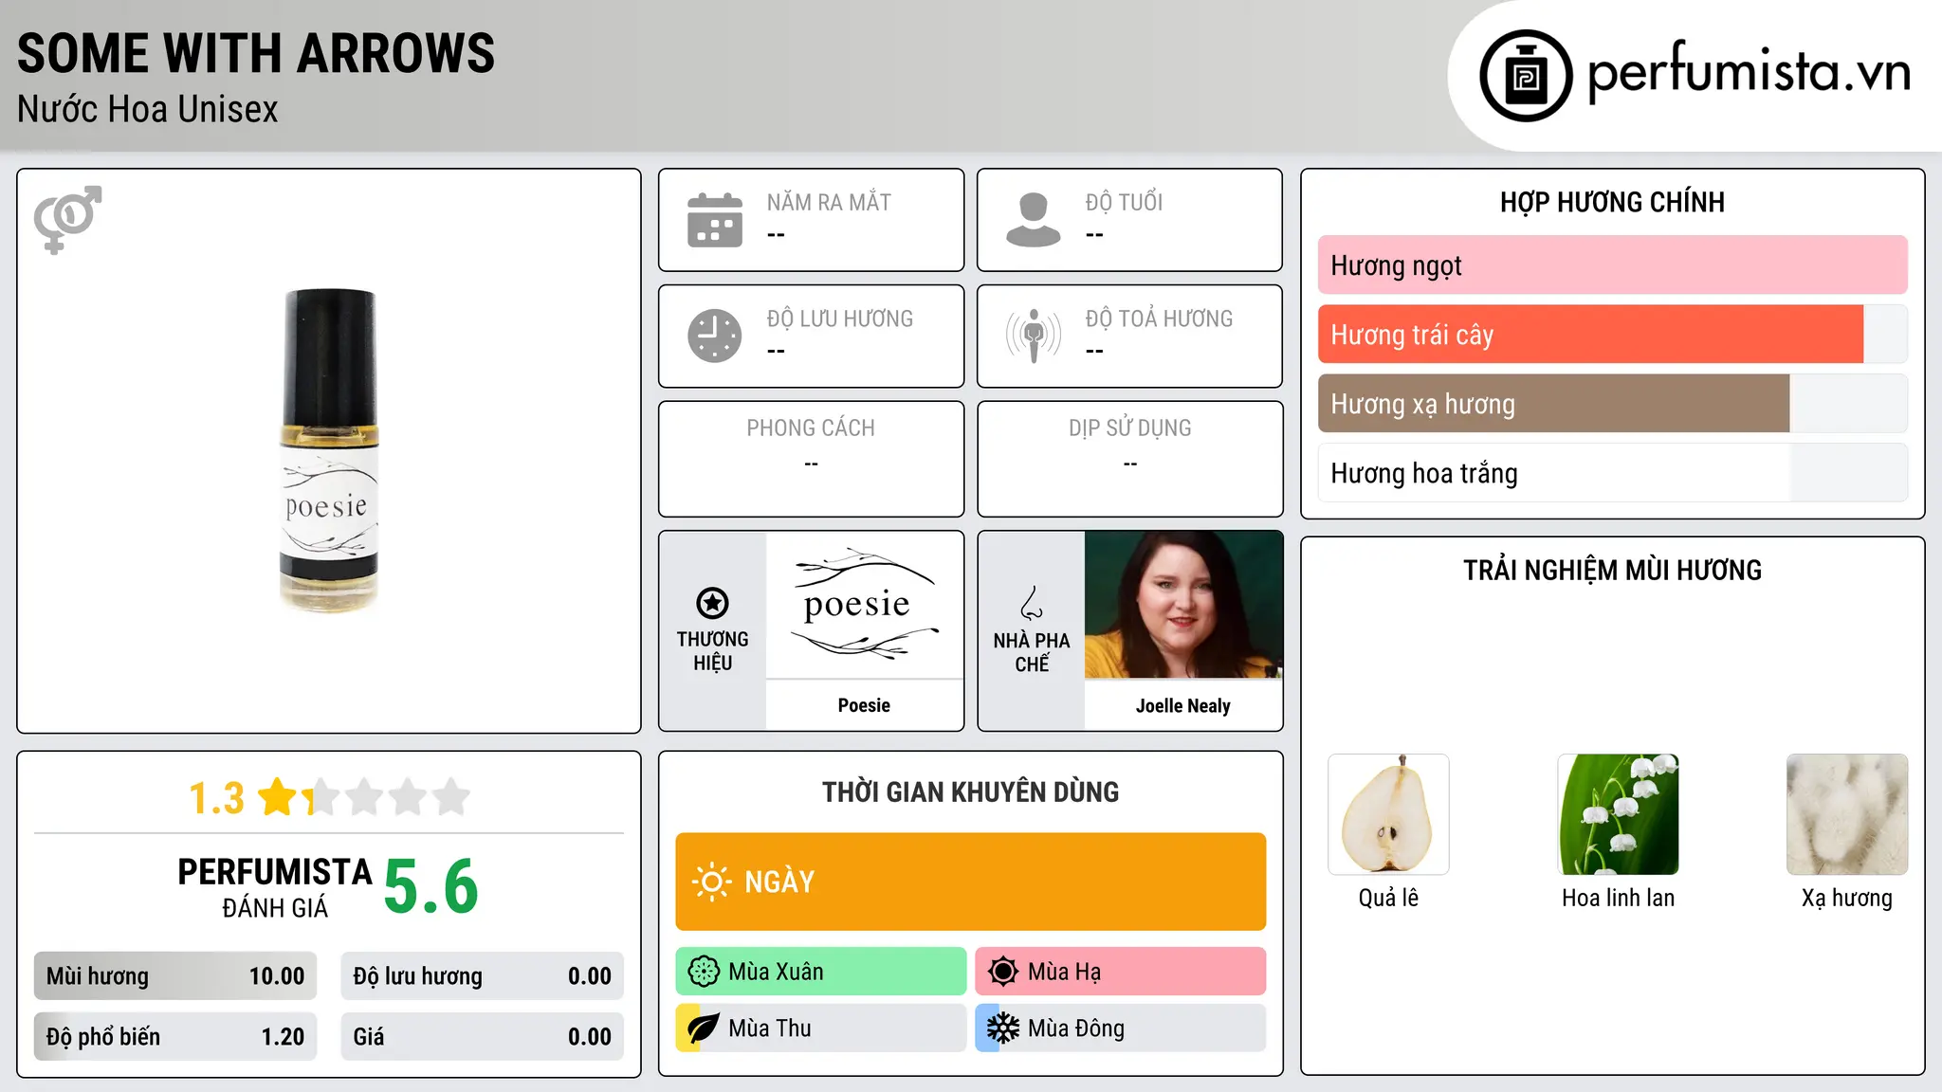Click the Giá score row
Viewport: 1942px width, 1092px height.
click(482, 1037)
